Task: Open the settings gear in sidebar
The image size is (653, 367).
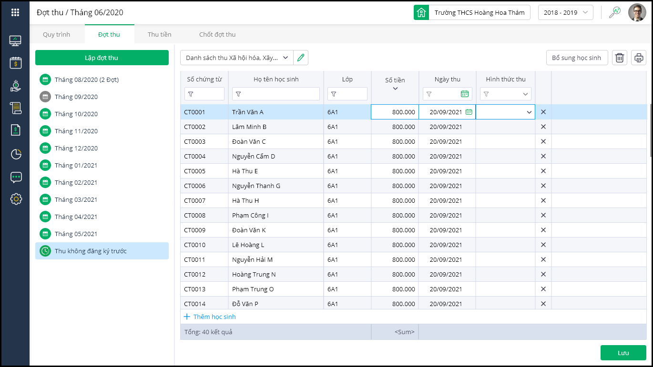Action: click(x=16, y=199)
